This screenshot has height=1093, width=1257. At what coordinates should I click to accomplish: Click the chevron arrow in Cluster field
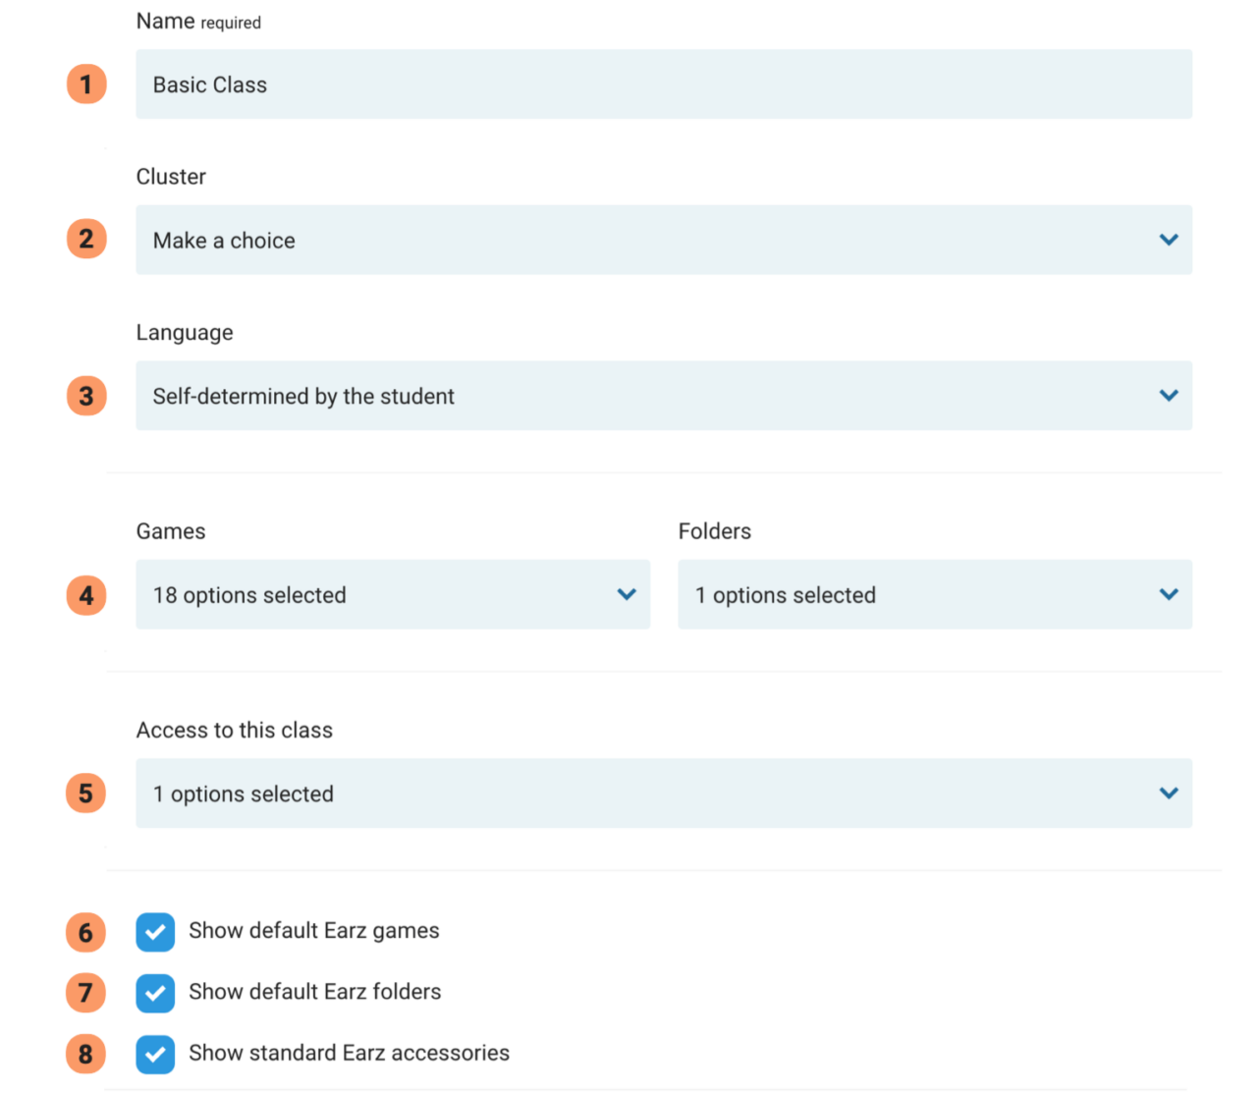pos(1168,240)
